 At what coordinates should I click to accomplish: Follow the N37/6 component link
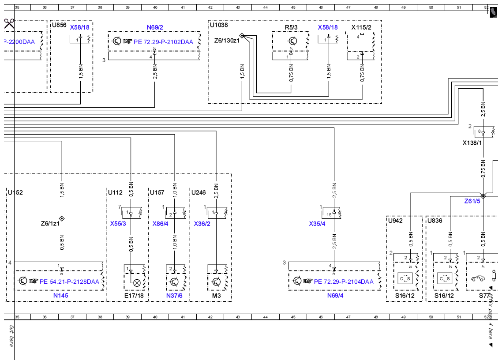(174, 296)
